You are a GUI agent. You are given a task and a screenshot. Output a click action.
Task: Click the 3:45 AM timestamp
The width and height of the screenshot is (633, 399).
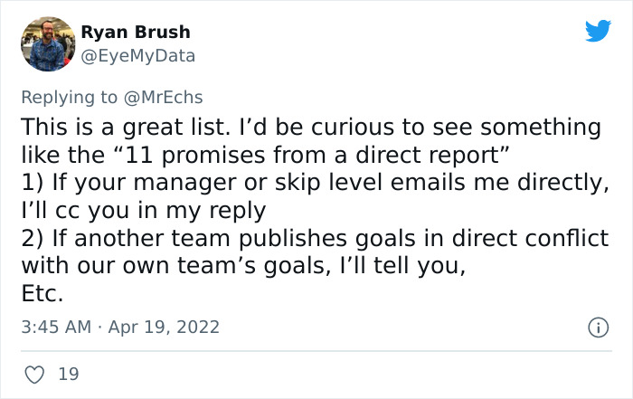pos(54,326)
